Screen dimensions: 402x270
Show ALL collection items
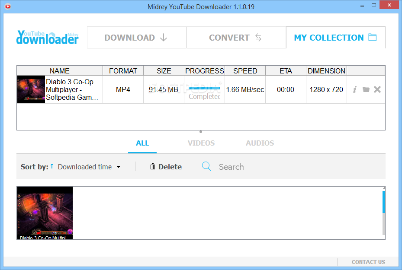[142, 143]
